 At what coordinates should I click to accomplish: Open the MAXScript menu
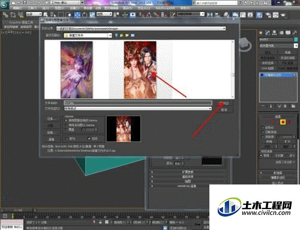(x=165, y=8)
